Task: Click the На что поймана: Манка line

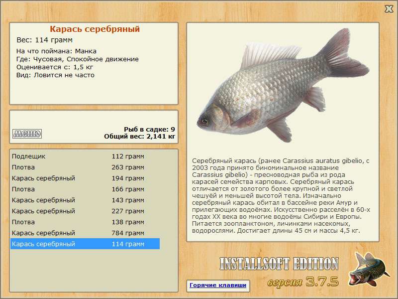Action: click(56, 51)
